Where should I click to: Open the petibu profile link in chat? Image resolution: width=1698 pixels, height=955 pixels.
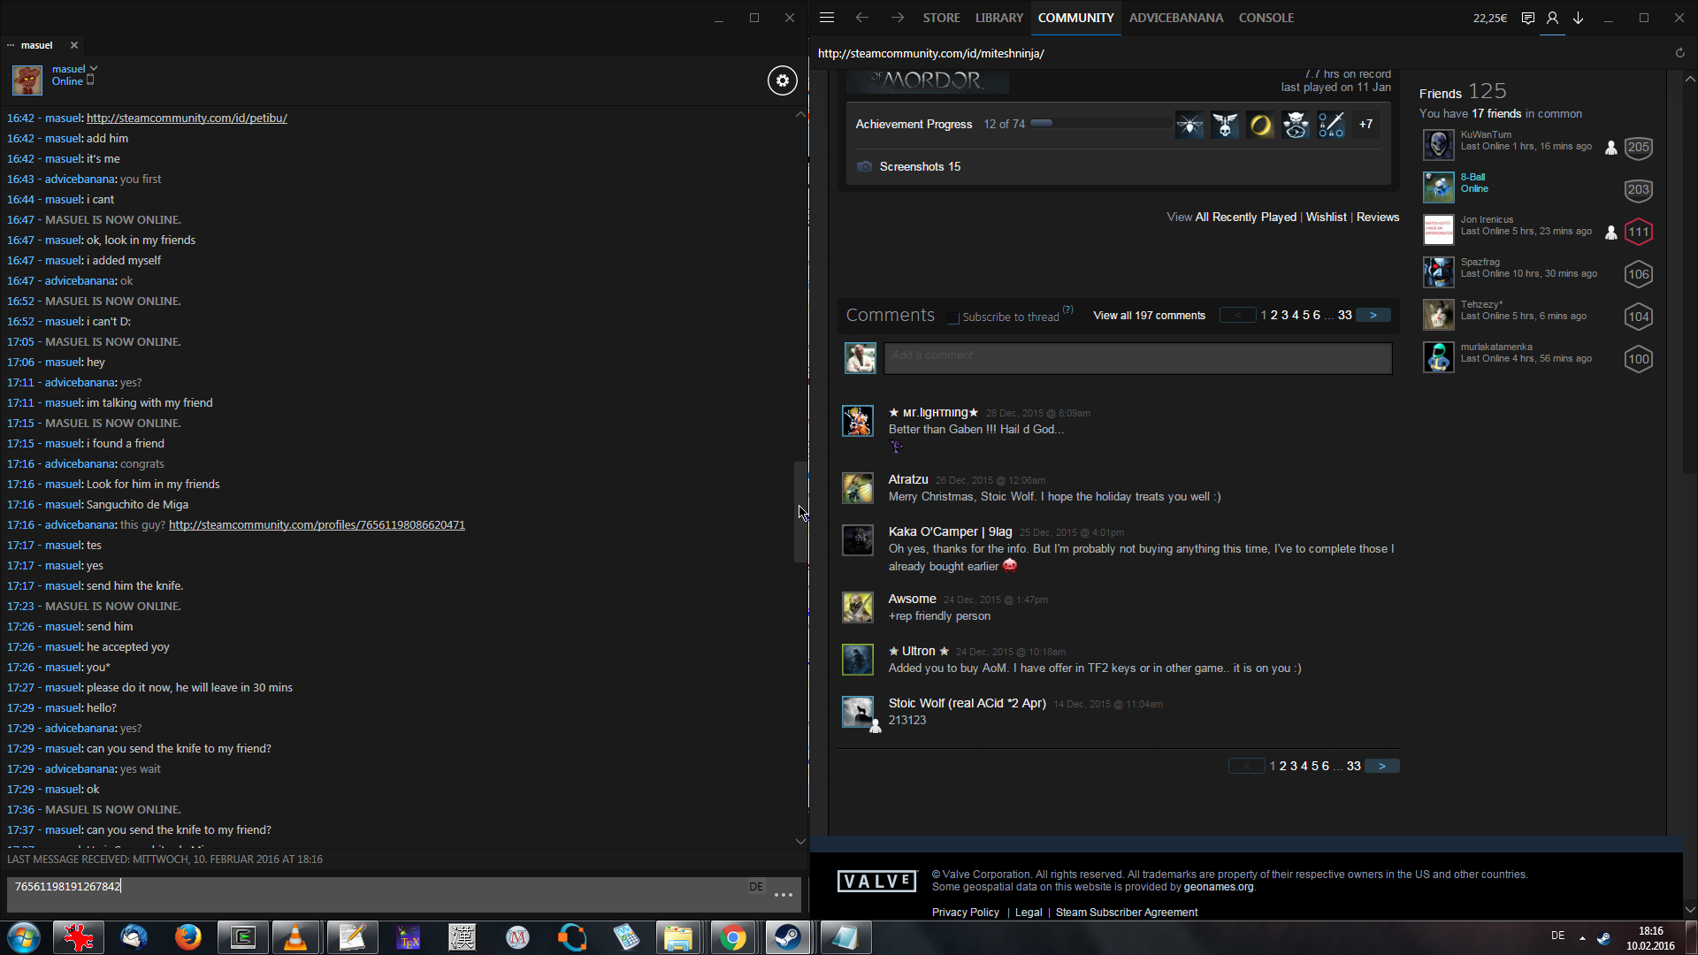[x=187, y=118]
